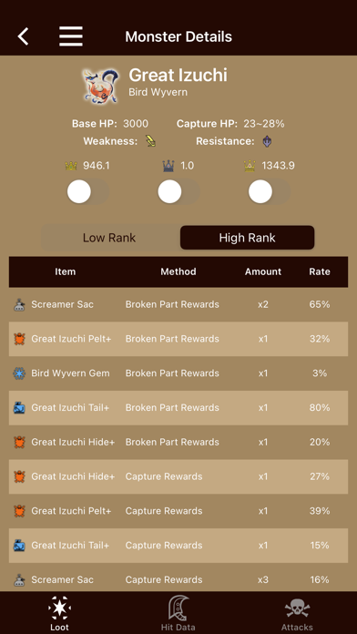
Task: Tap the back arrow icon
Action: pyautogui.click(x=23, y=36)
